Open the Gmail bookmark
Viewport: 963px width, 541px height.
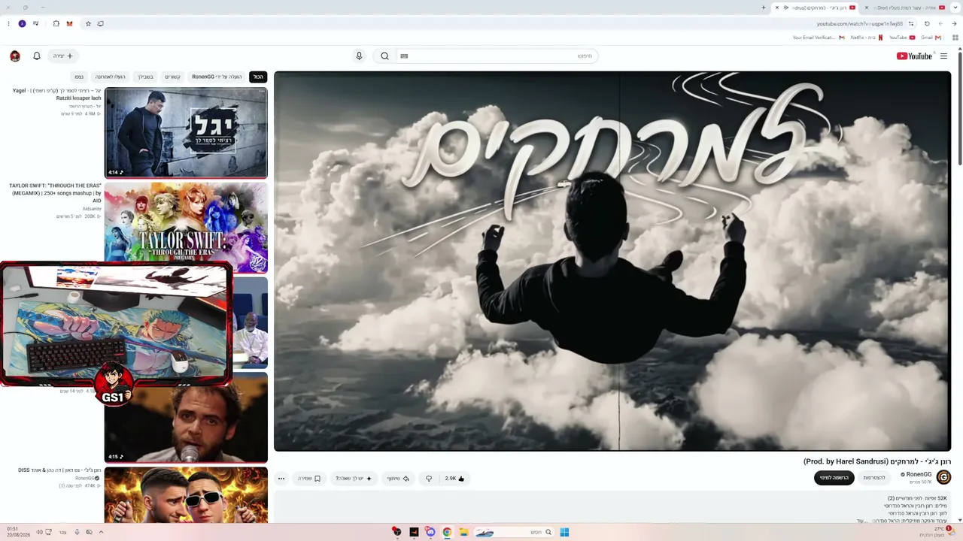click(x=930, y=37)
